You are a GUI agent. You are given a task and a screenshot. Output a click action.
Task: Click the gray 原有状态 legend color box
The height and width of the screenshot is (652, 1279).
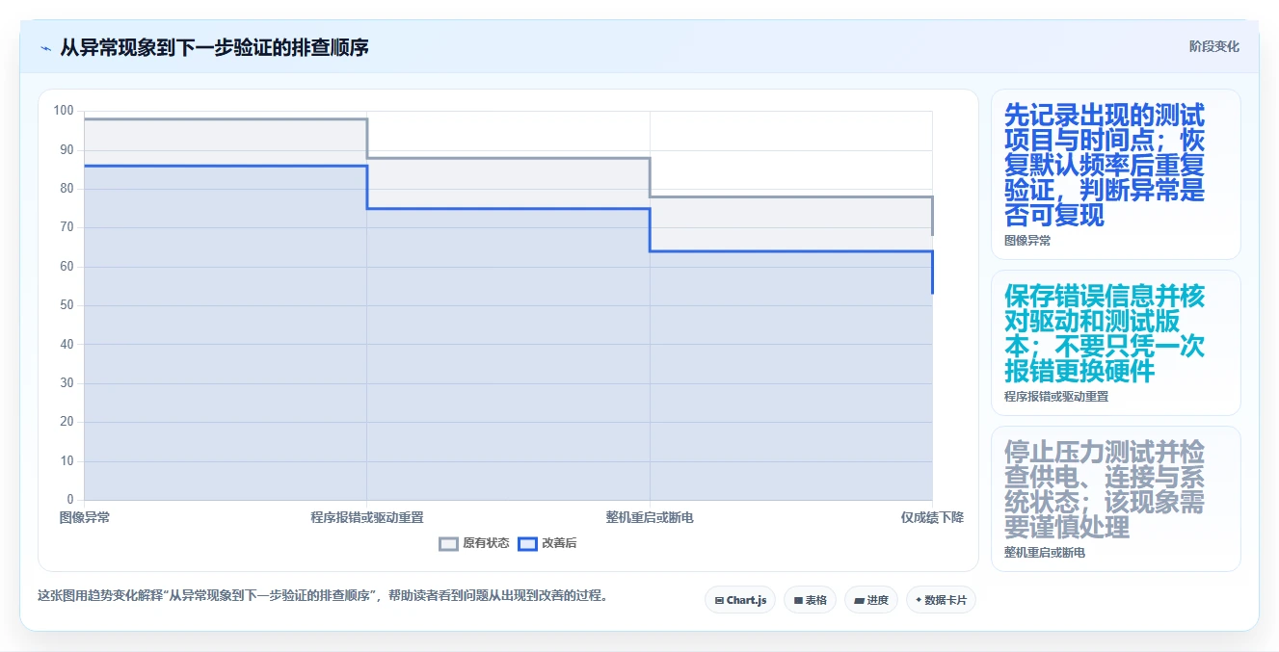point(448,543)
